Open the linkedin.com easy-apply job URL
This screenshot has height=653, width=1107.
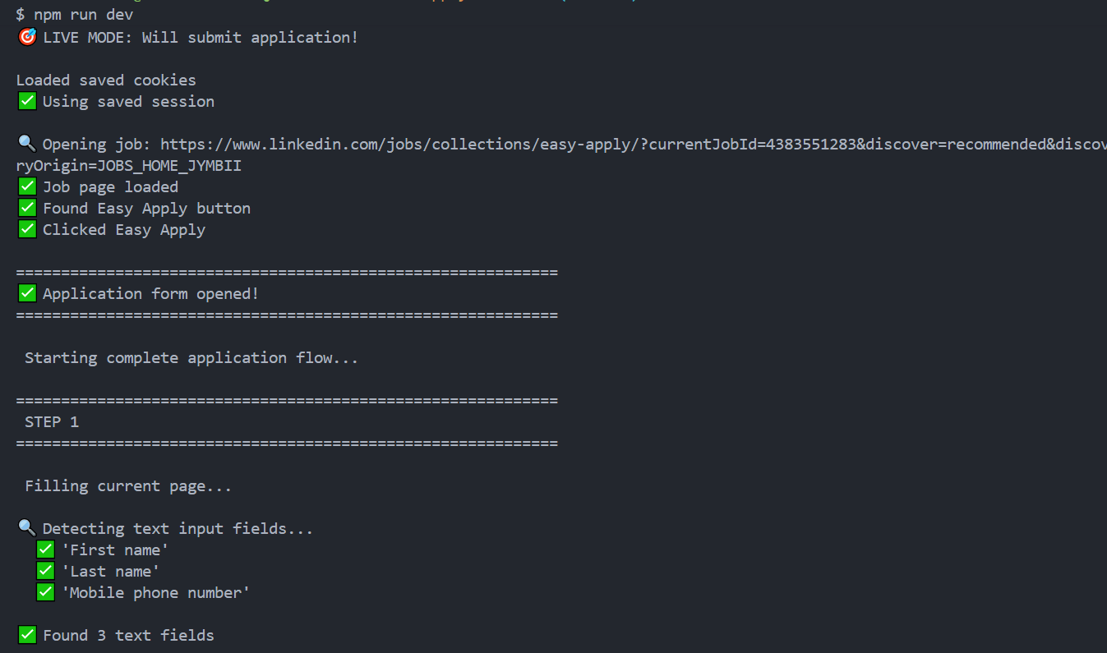coord(634,144)
